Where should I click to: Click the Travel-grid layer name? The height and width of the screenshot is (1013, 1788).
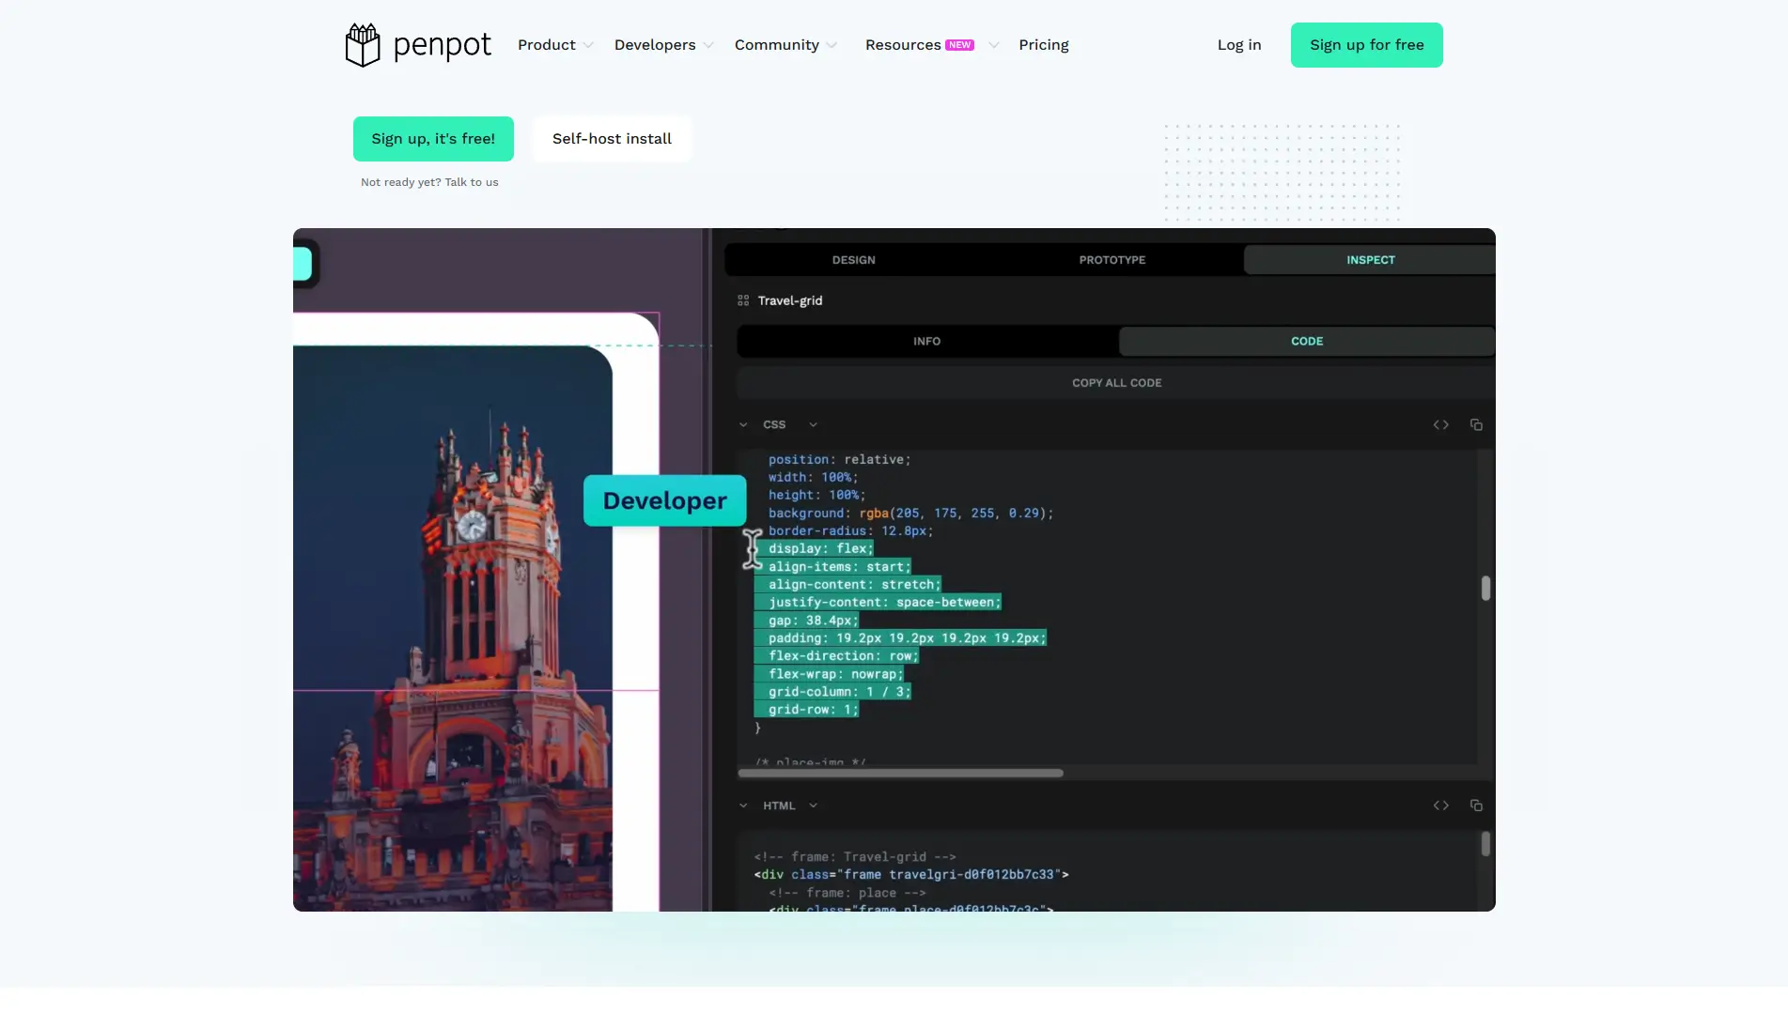click(x=790, y=300)
